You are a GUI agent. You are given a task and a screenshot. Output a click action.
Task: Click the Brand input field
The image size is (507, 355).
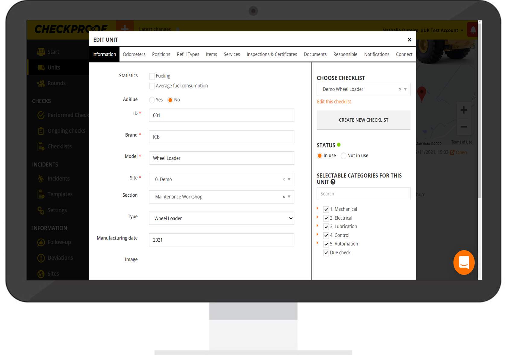pos(221,137)
